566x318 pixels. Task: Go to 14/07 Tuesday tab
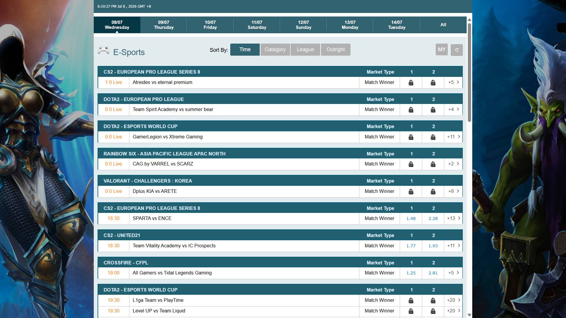click(x=396, y=25)
